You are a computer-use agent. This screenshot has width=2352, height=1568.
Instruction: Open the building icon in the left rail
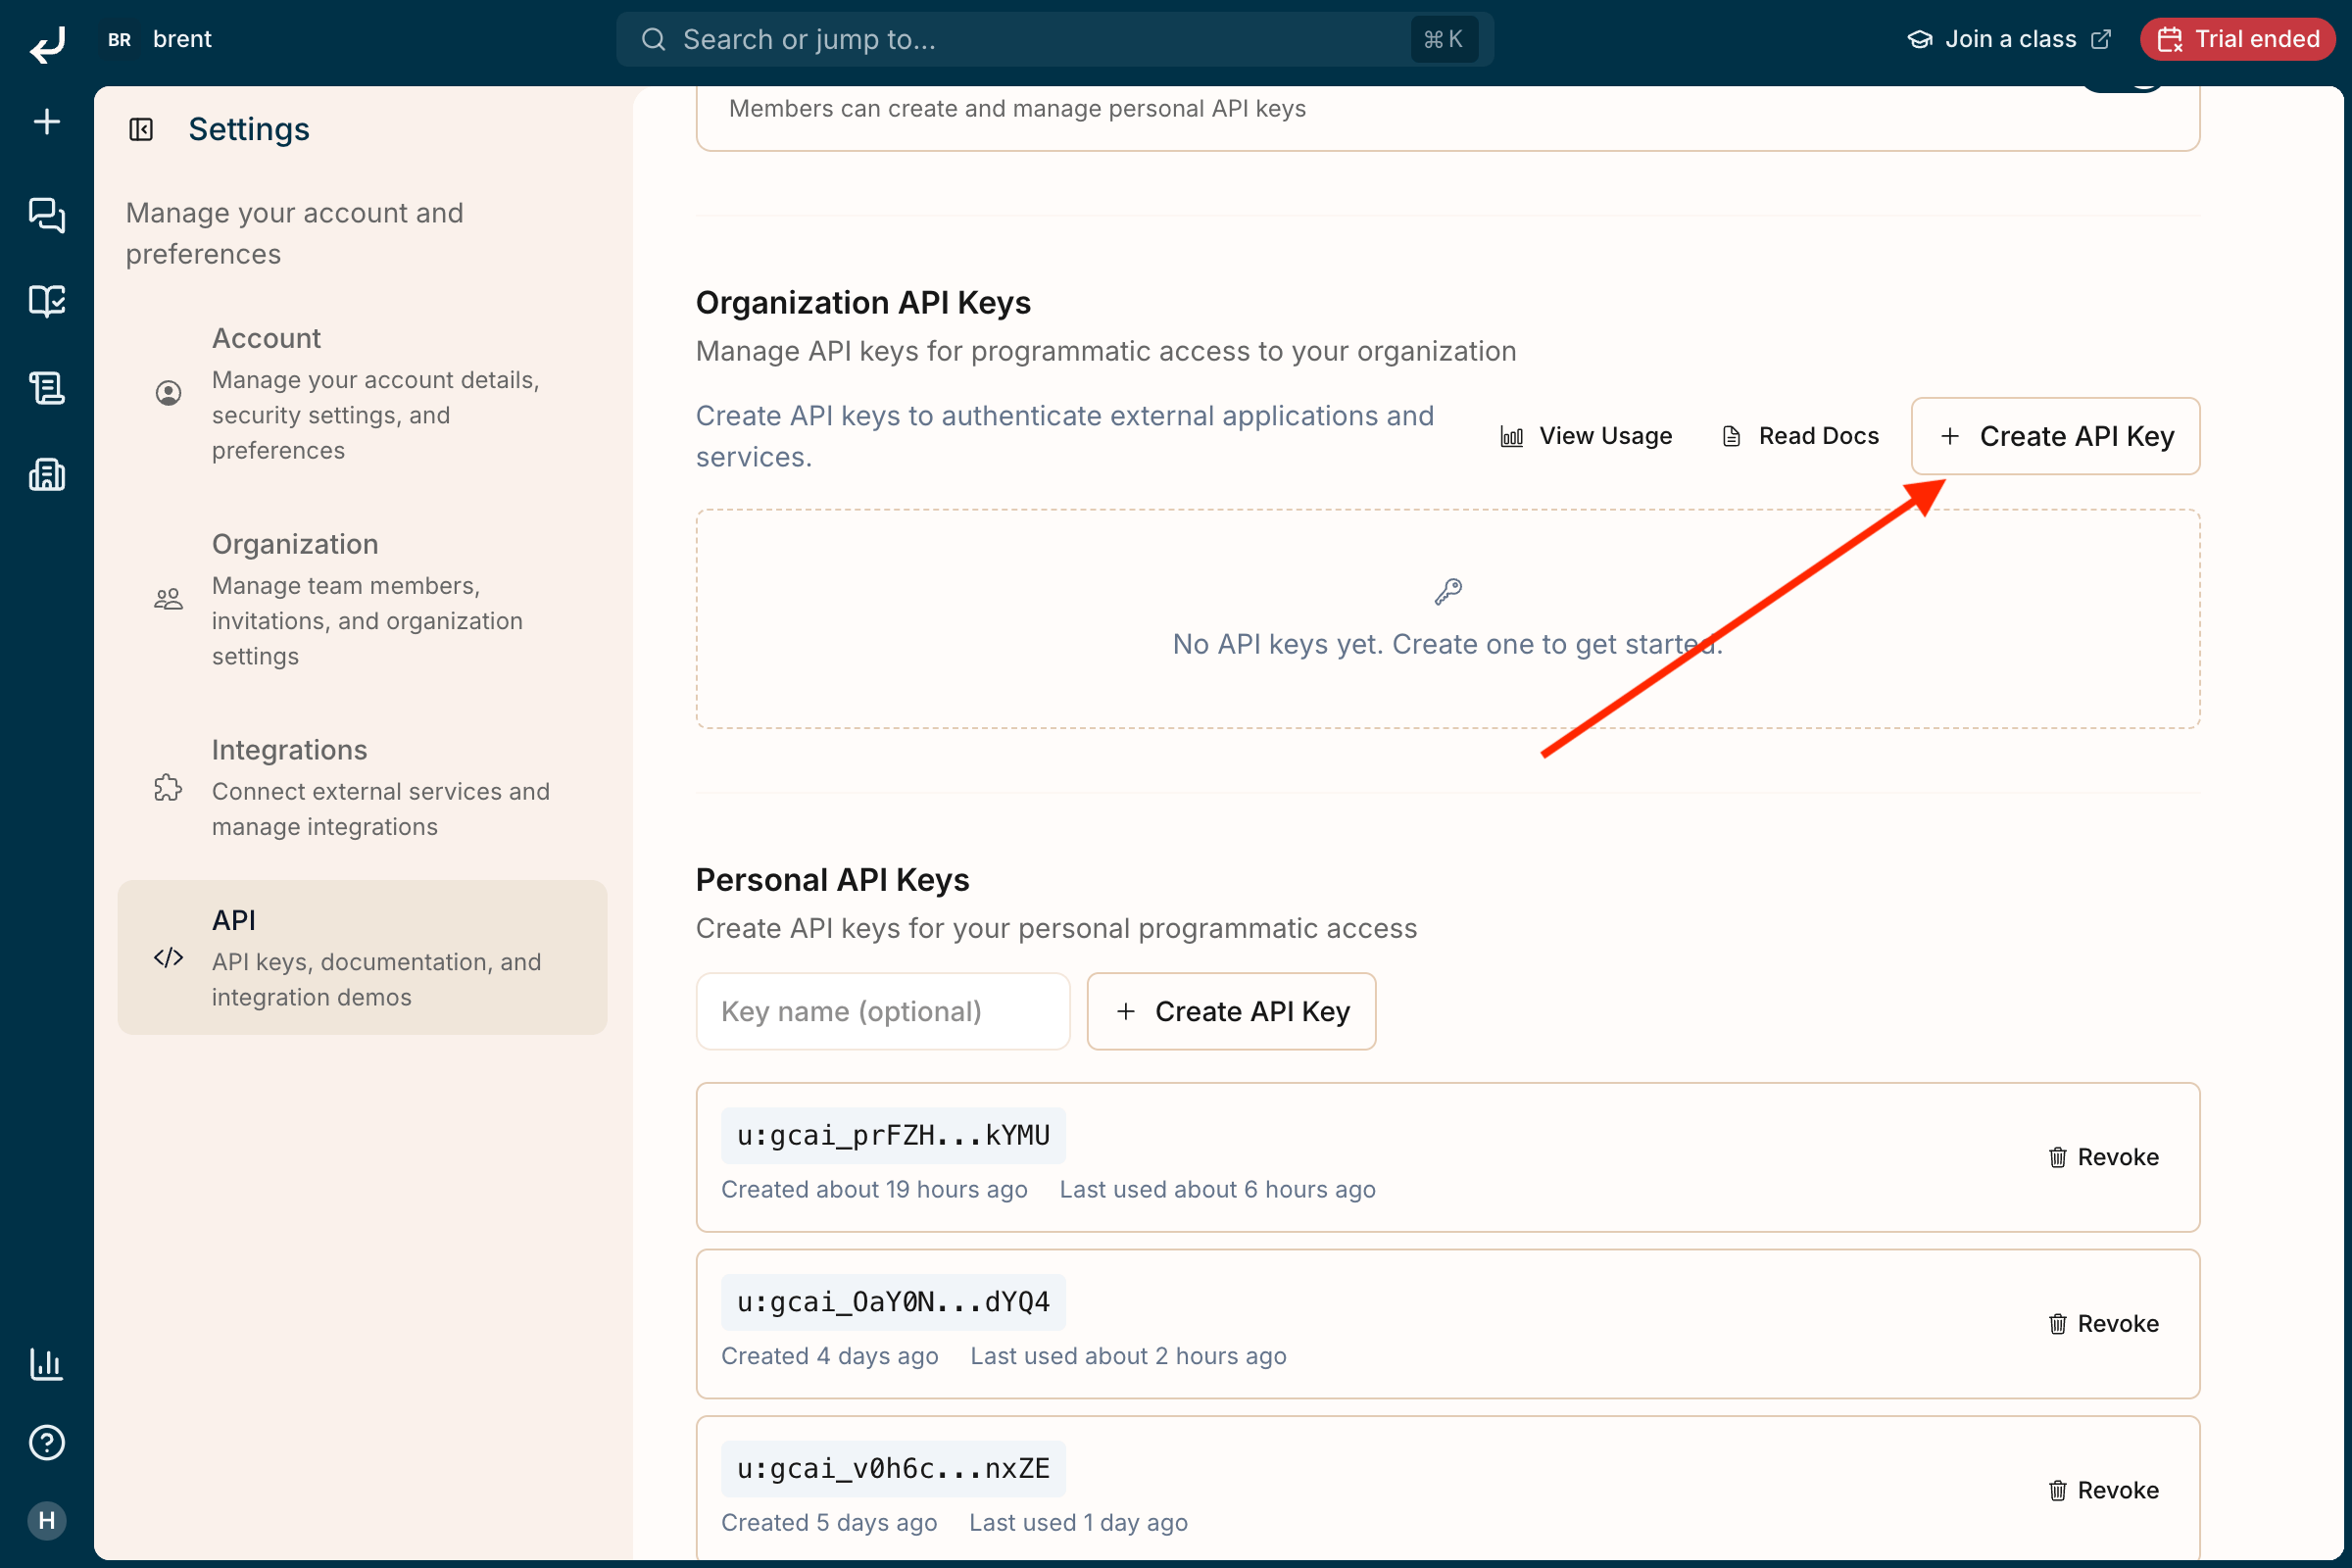click(x=47, y=474)
